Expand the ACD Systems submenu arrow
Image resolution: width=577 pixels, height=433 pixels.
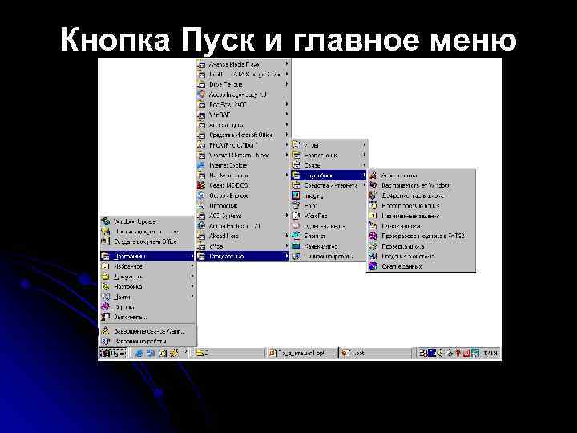point(287,216)
